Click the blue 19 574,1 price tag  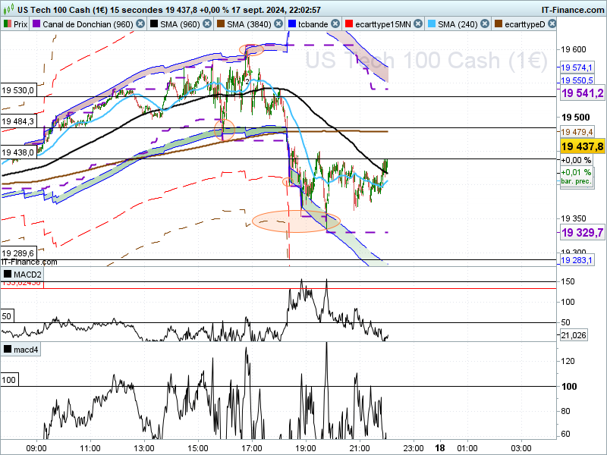click(577, 67)
